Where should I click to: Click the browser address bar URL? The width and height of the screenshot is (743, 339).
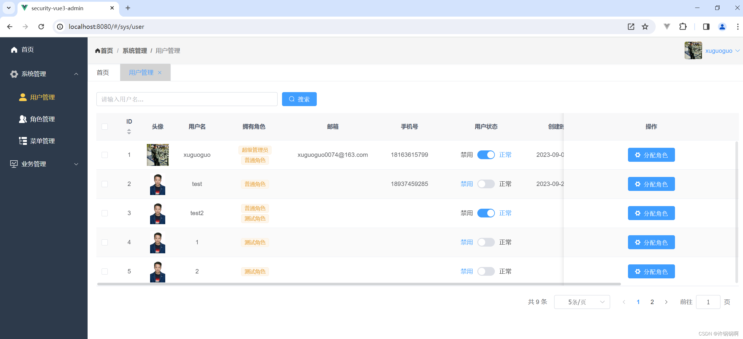(107, 27)
